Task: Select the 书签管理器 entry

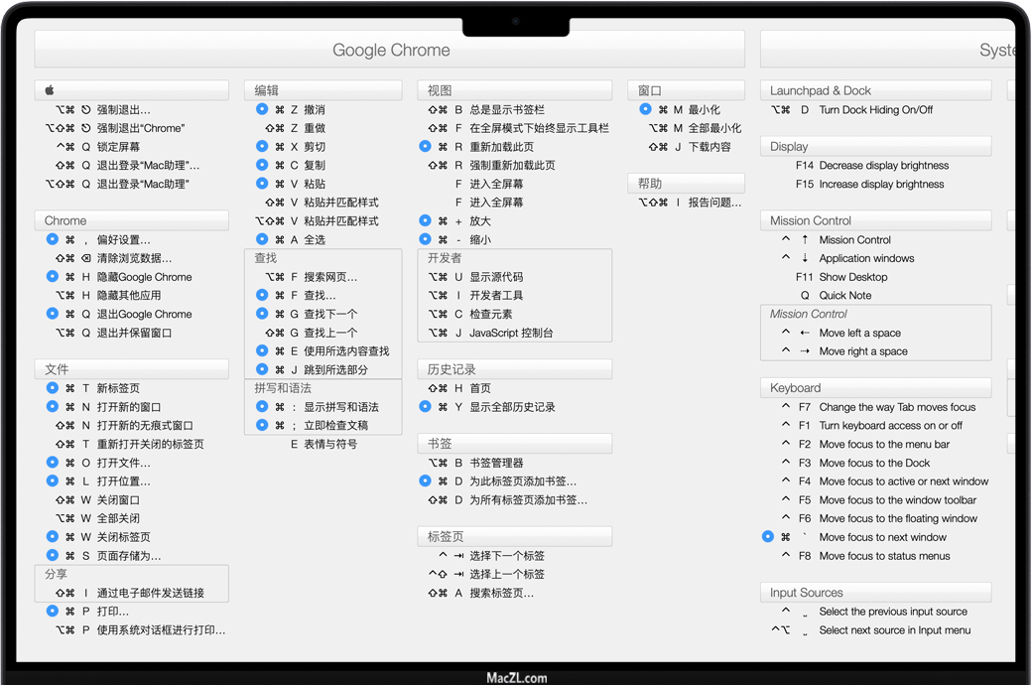Action: [x=496, y=463]
